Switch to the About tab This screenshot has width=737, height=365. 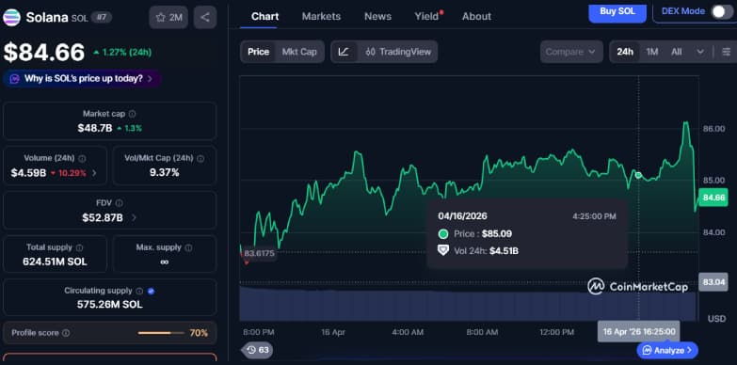[x=476, y=16]
